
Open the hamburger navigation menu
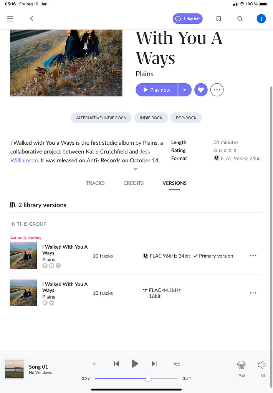pos(10,18)
